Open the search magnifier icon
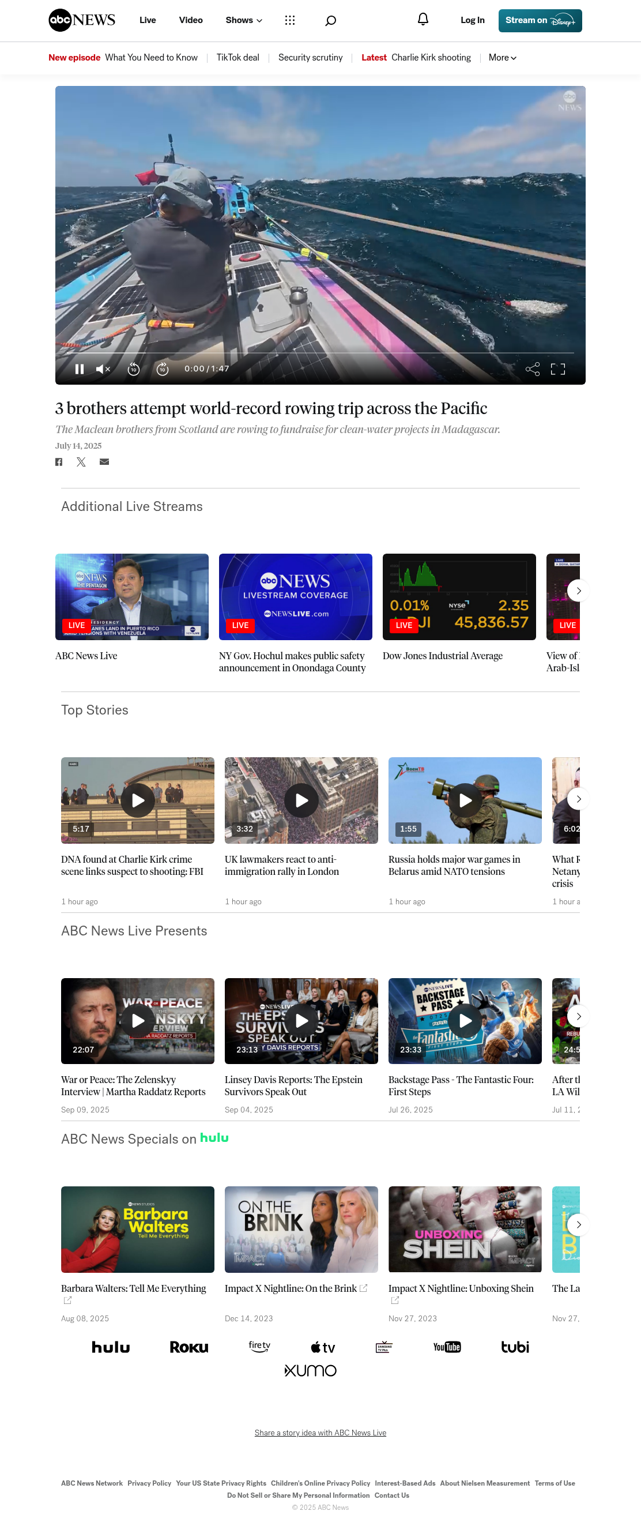The image size is (641, 1526). tap(330, 21)
